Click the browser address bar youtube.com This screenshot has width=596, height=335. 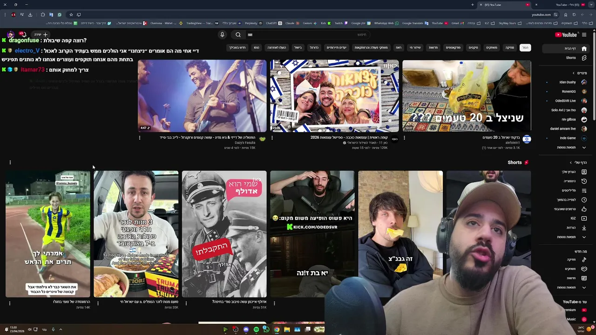(x=541, y=14)
